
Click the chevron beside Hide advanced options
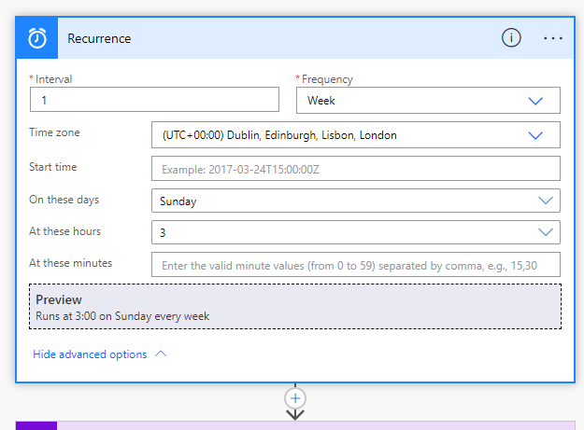tap(161, 354)
